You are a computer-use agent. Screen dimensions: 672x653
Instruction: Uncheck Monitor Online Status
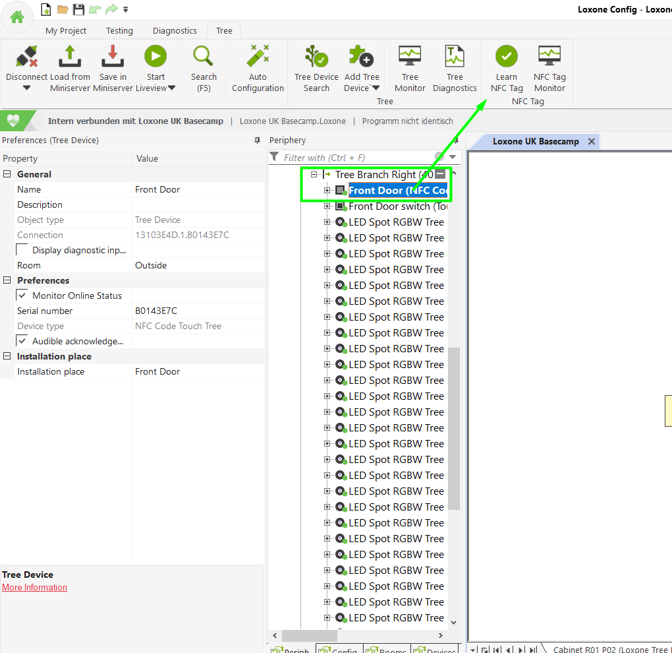(x=22, y=295)
